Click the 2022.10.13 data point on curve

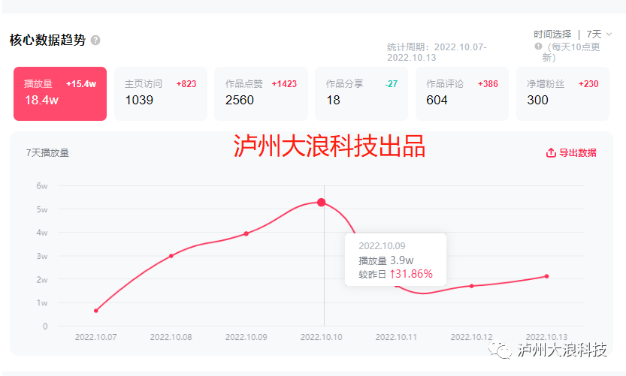pos(546,276)
